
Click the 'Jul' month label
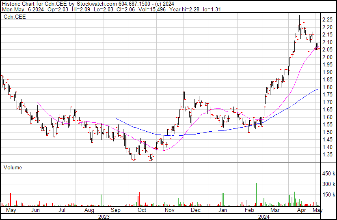[62, 210]
